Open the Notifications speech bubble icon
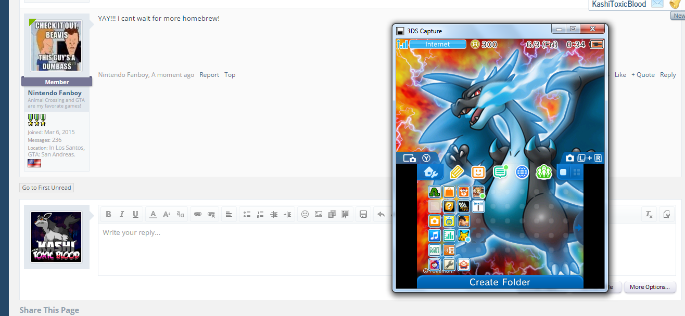 pos(500,172)
